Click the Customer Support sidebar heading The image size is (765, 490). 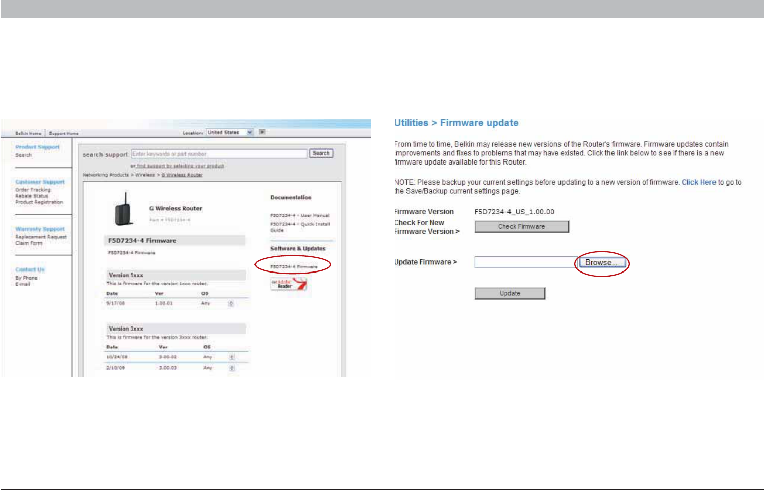click(40, 182)
